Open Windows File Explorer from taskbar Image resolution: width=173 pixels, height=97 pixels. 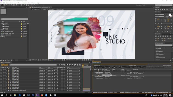[x=15, y=95]
